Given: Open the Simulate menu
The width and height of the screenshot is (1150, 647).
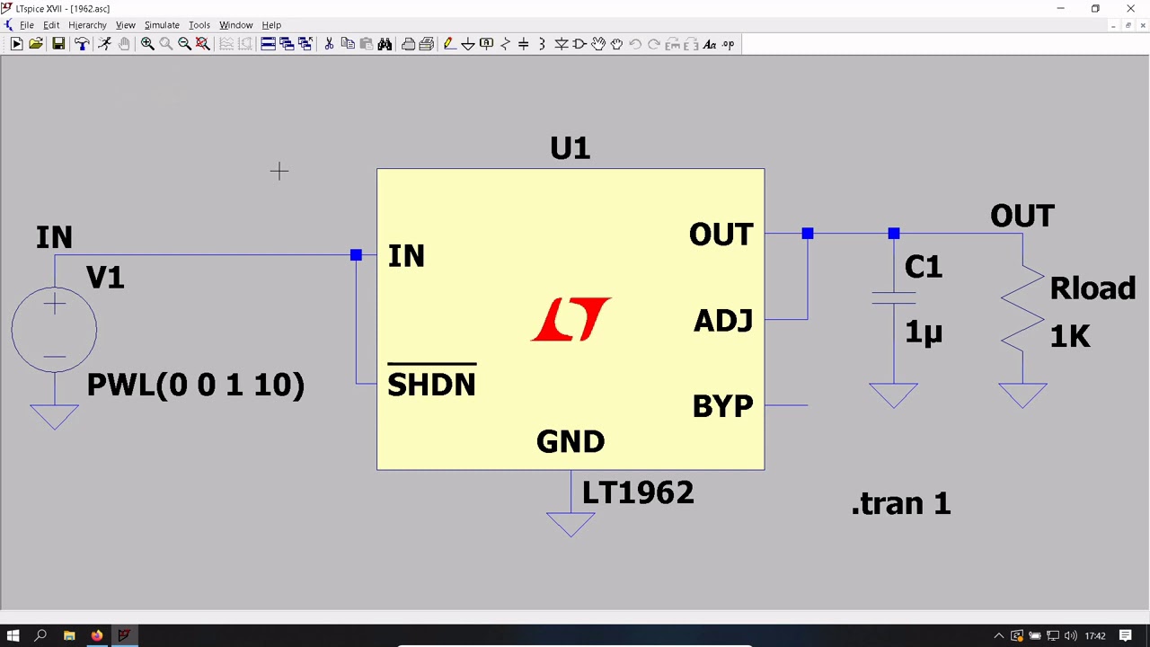Looking at the screenshot, I should coord(162,25).
